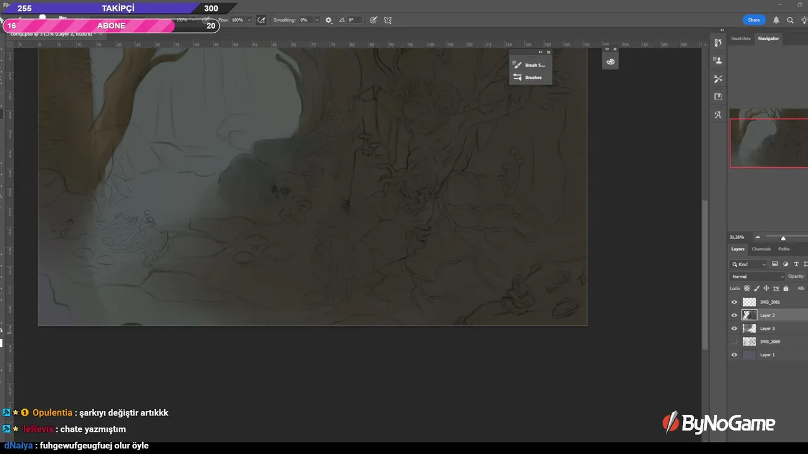Open smoothing options gear
The height and width of the screenshot is (454, 808).
328,20
